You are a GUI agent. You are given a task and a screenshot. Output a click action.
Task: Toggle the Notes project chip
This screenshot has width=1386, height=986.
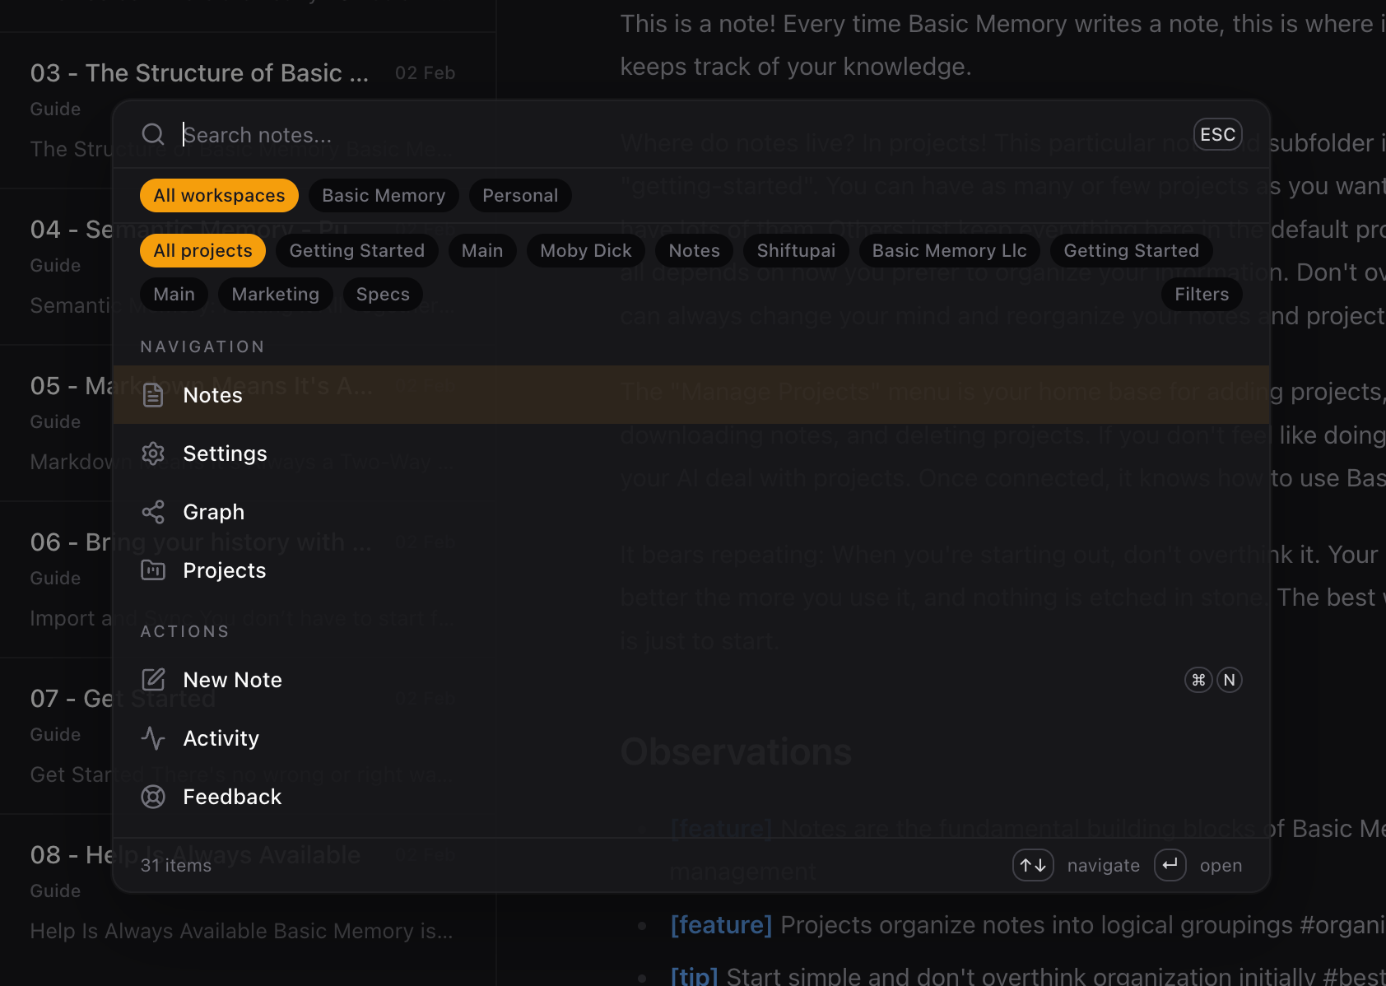(x=695, y=250)
